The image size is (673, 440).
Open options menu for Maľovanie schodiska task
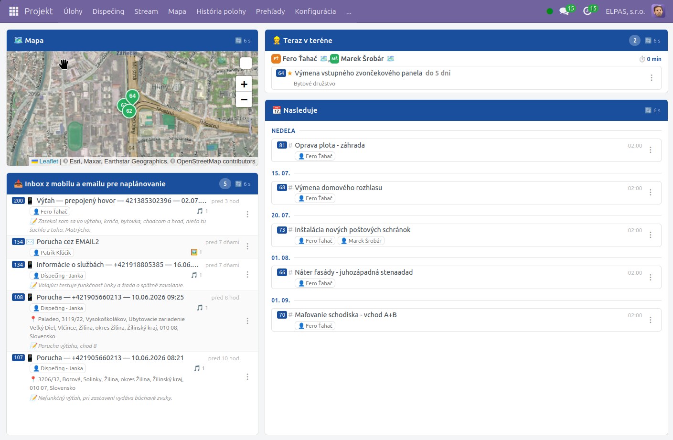(651, 320)
